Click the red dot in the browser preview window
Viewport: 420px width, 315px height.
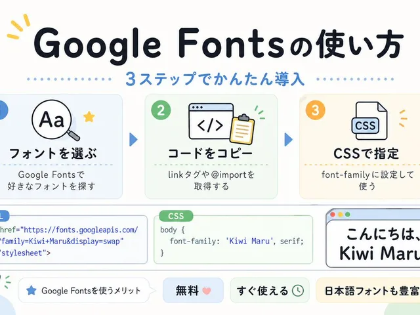333,215
